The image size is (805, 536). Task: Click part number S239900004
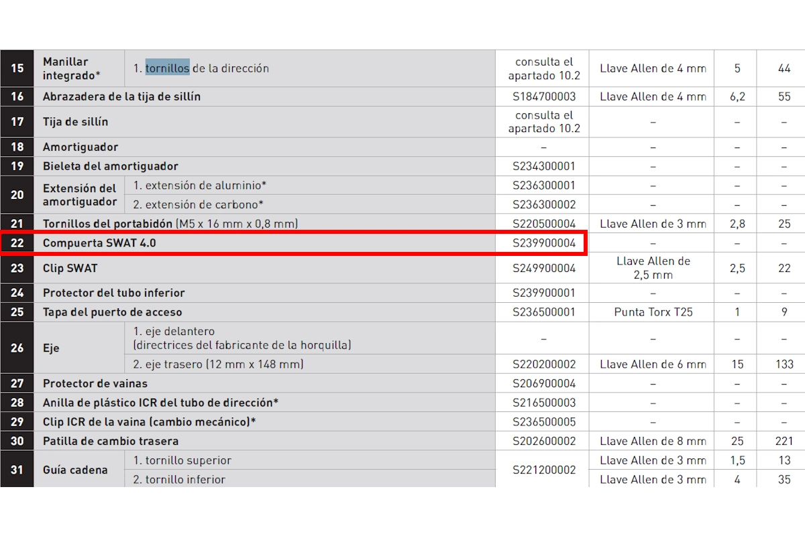click(x=544, y=243)
